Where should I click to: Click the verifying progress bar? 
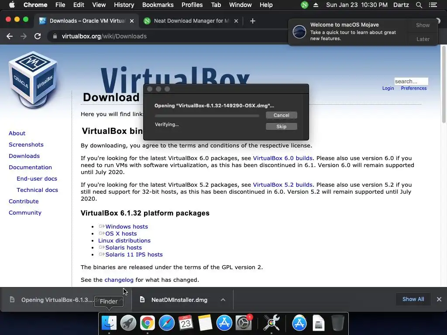[x=207, y=115]
